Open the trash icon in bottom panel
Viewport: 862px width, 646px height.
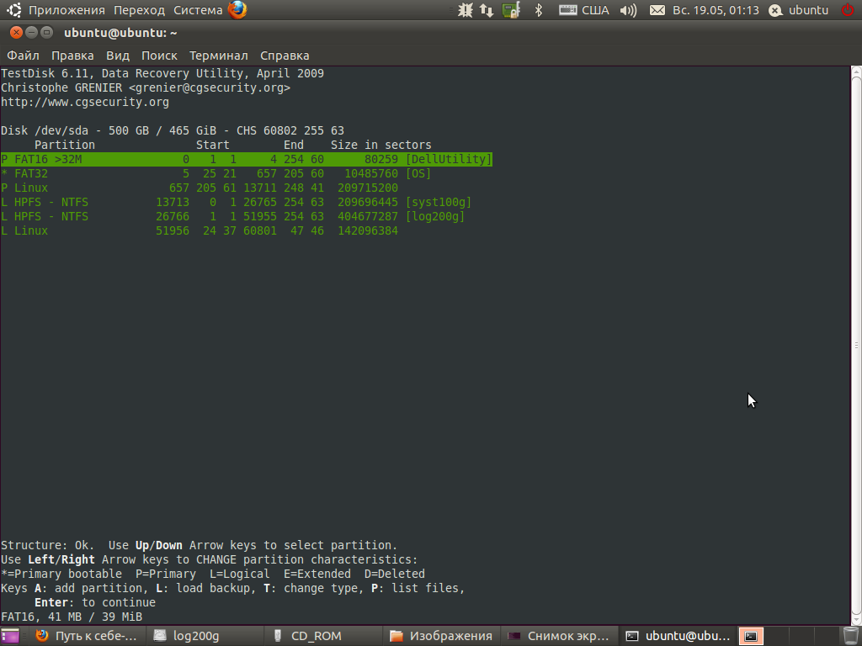coord(850,636)
